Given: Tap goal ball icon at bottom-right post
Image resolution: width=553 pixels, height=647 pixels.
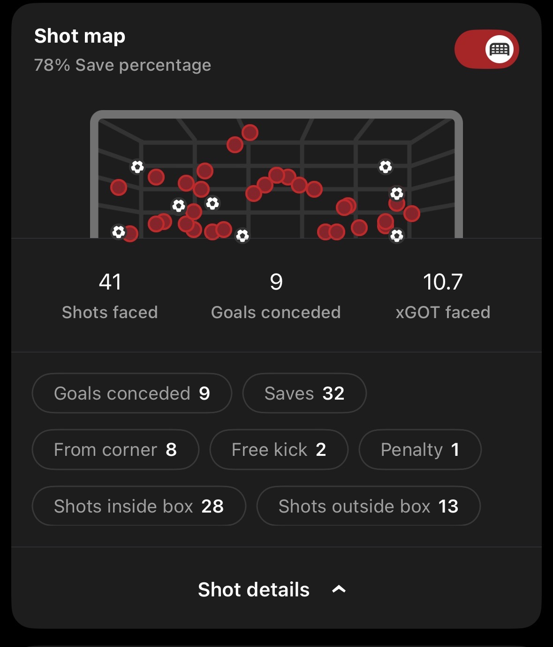Looking at the screenshot, I should pyautogui.click(x=397, y=235).
